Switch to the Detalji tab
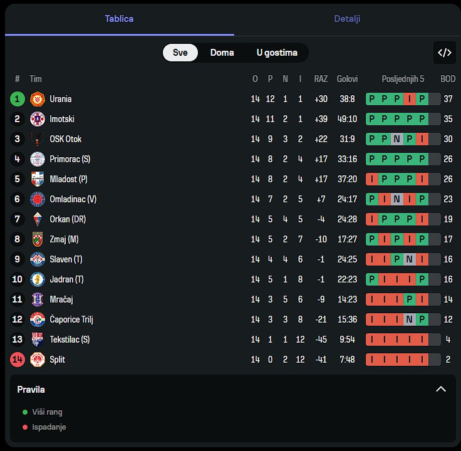Image resolution: width=461 pixels, height=451 pixels. [x=347, y=19]
